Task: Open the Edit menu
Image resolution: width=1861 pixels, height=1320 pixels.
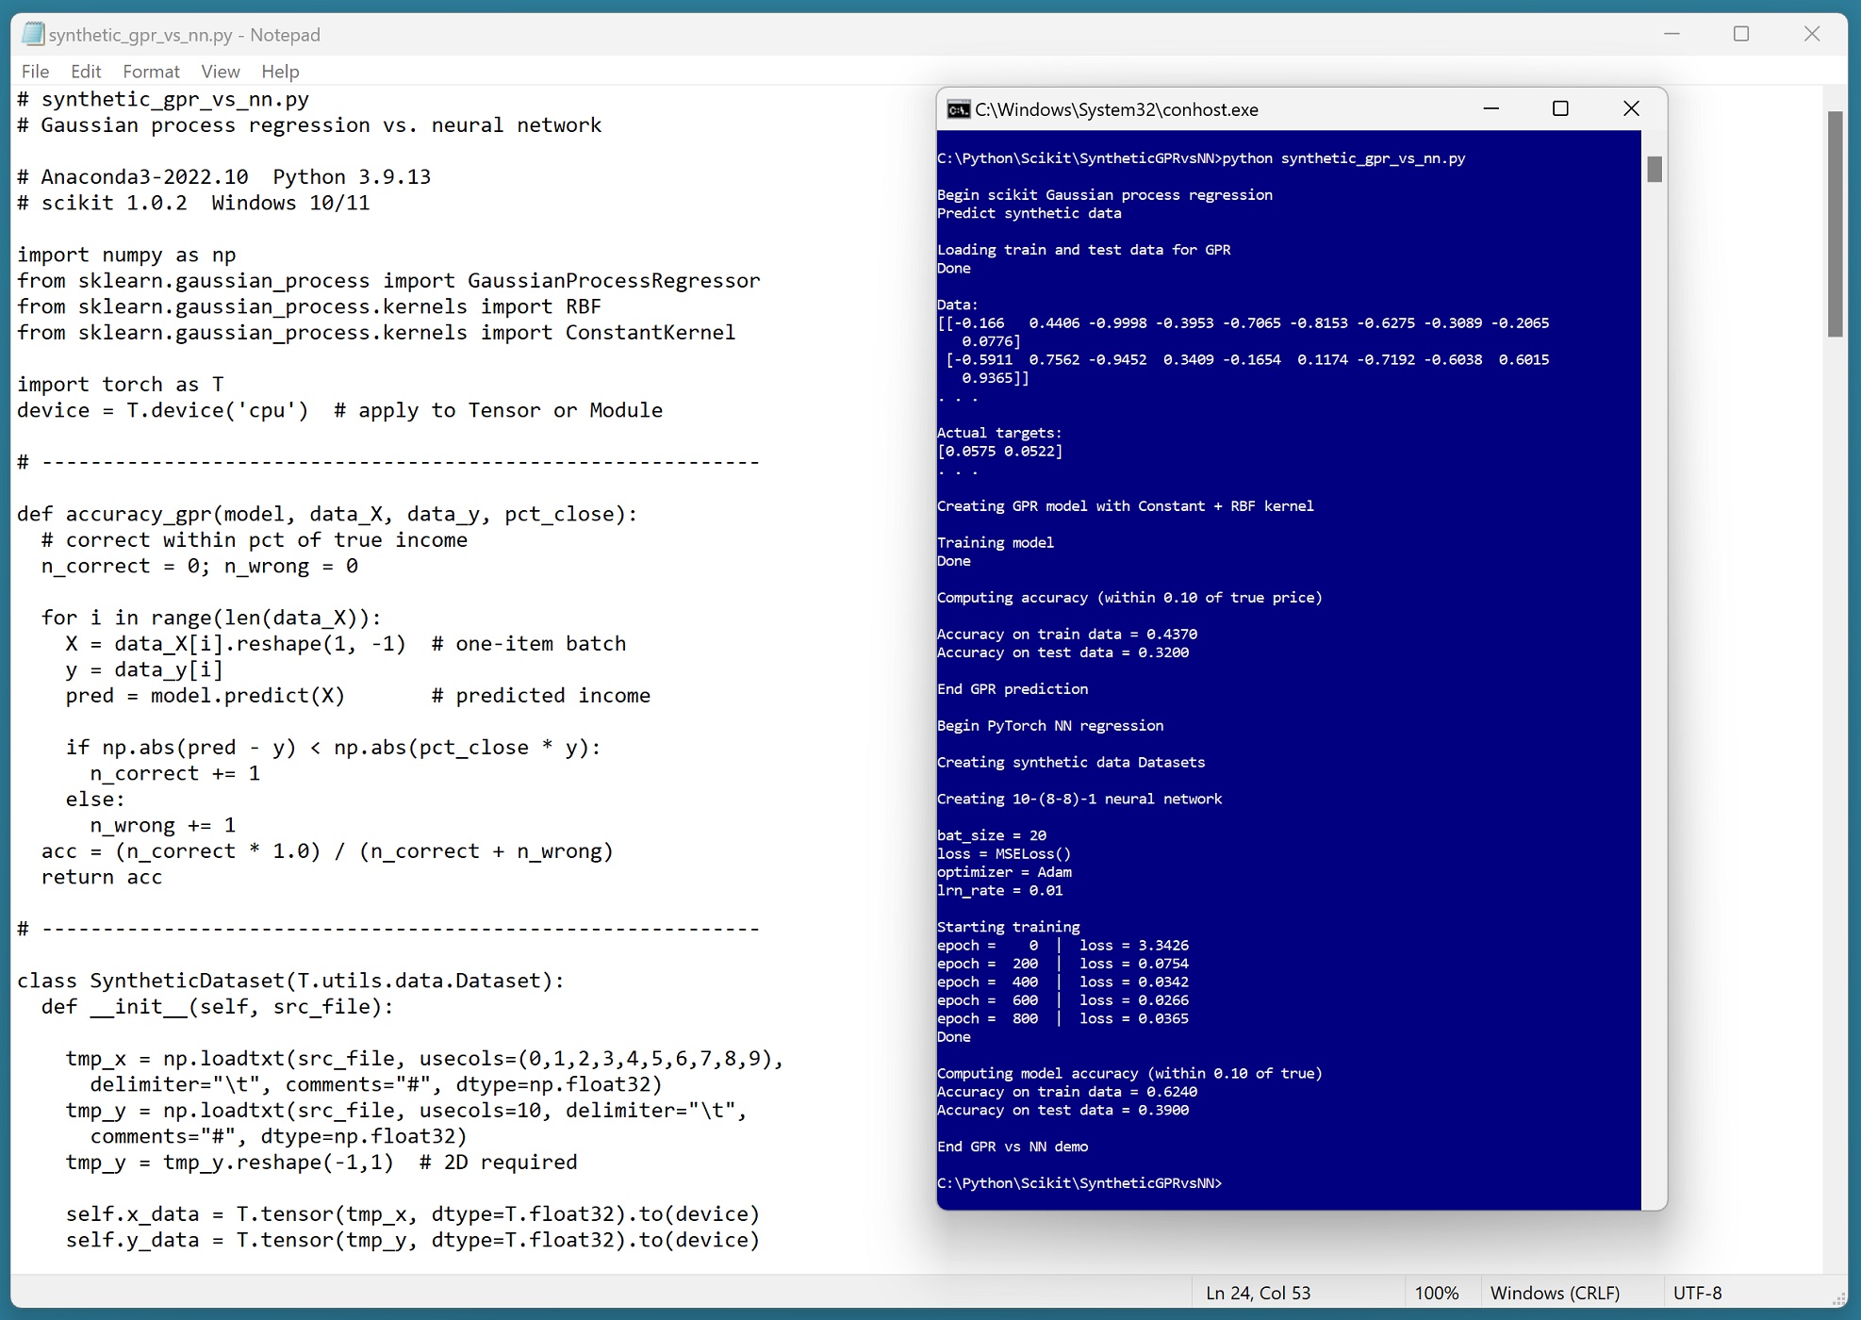Action: tap(85, 72)
